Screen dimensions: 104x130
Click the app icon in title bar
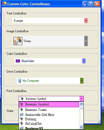click(x=4, y=4)
